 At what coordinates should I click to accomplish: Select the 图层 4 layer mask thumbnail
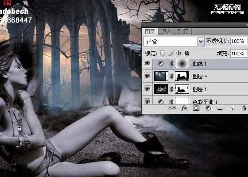[182, 76]
